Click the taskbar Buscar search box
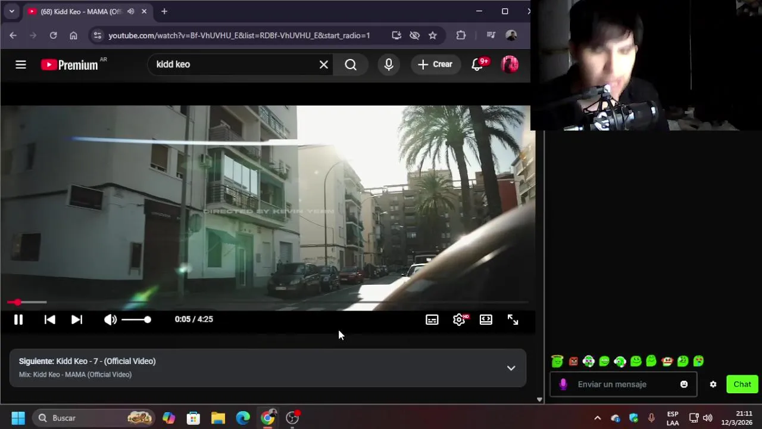 (x=93, y=418)
